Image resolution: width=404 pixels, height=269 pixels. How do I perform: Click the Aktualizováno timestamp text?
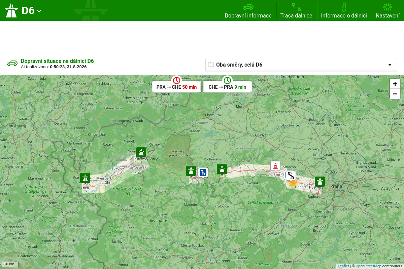(x=54, y=67)
